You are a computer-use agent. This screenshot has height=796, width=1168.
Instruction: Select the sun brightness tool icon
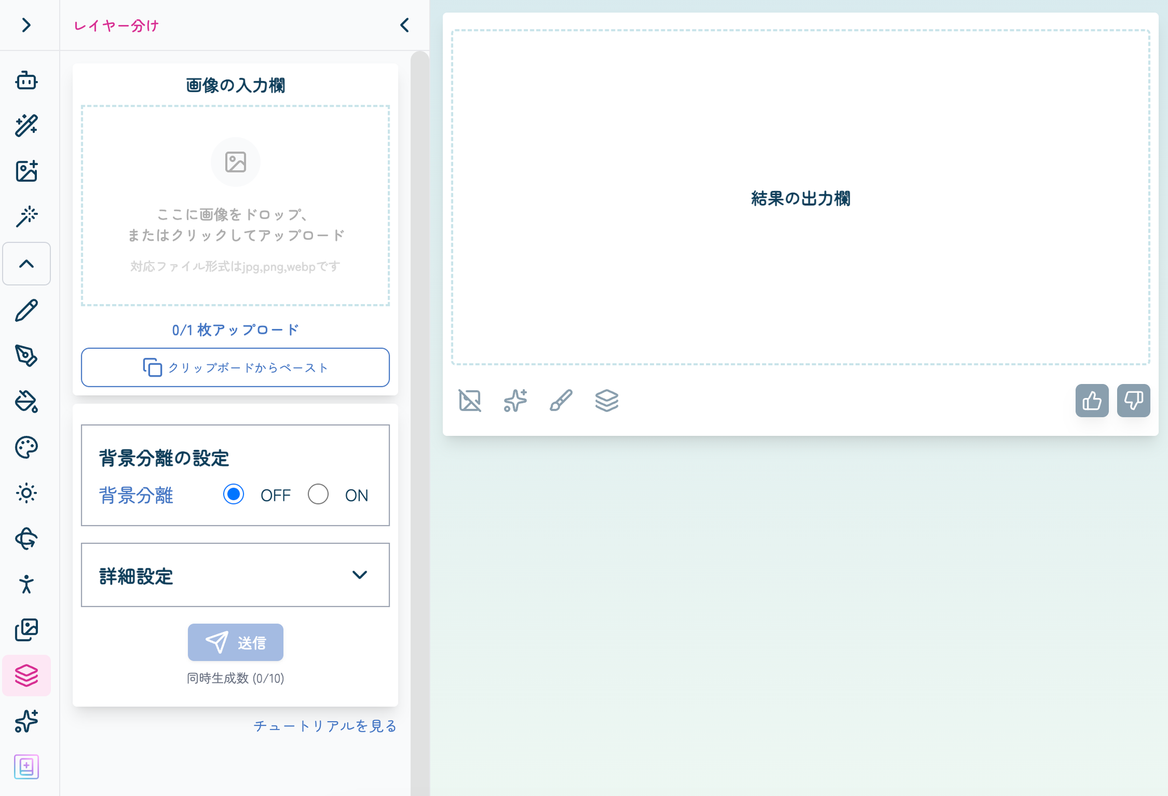pos(26,493)
